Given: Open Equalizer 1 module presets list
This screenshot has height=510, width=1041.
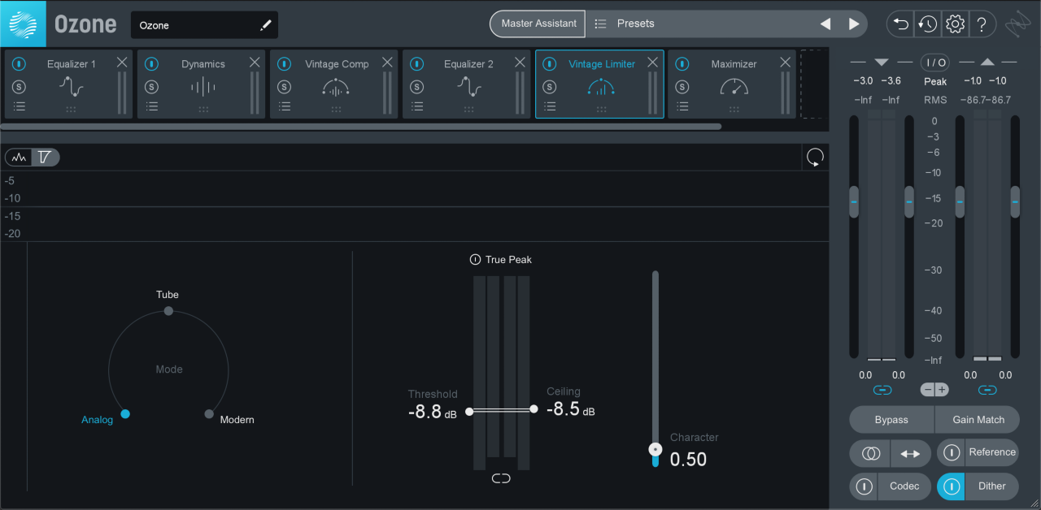Looking at the screenshot, I should pos(20,106).
